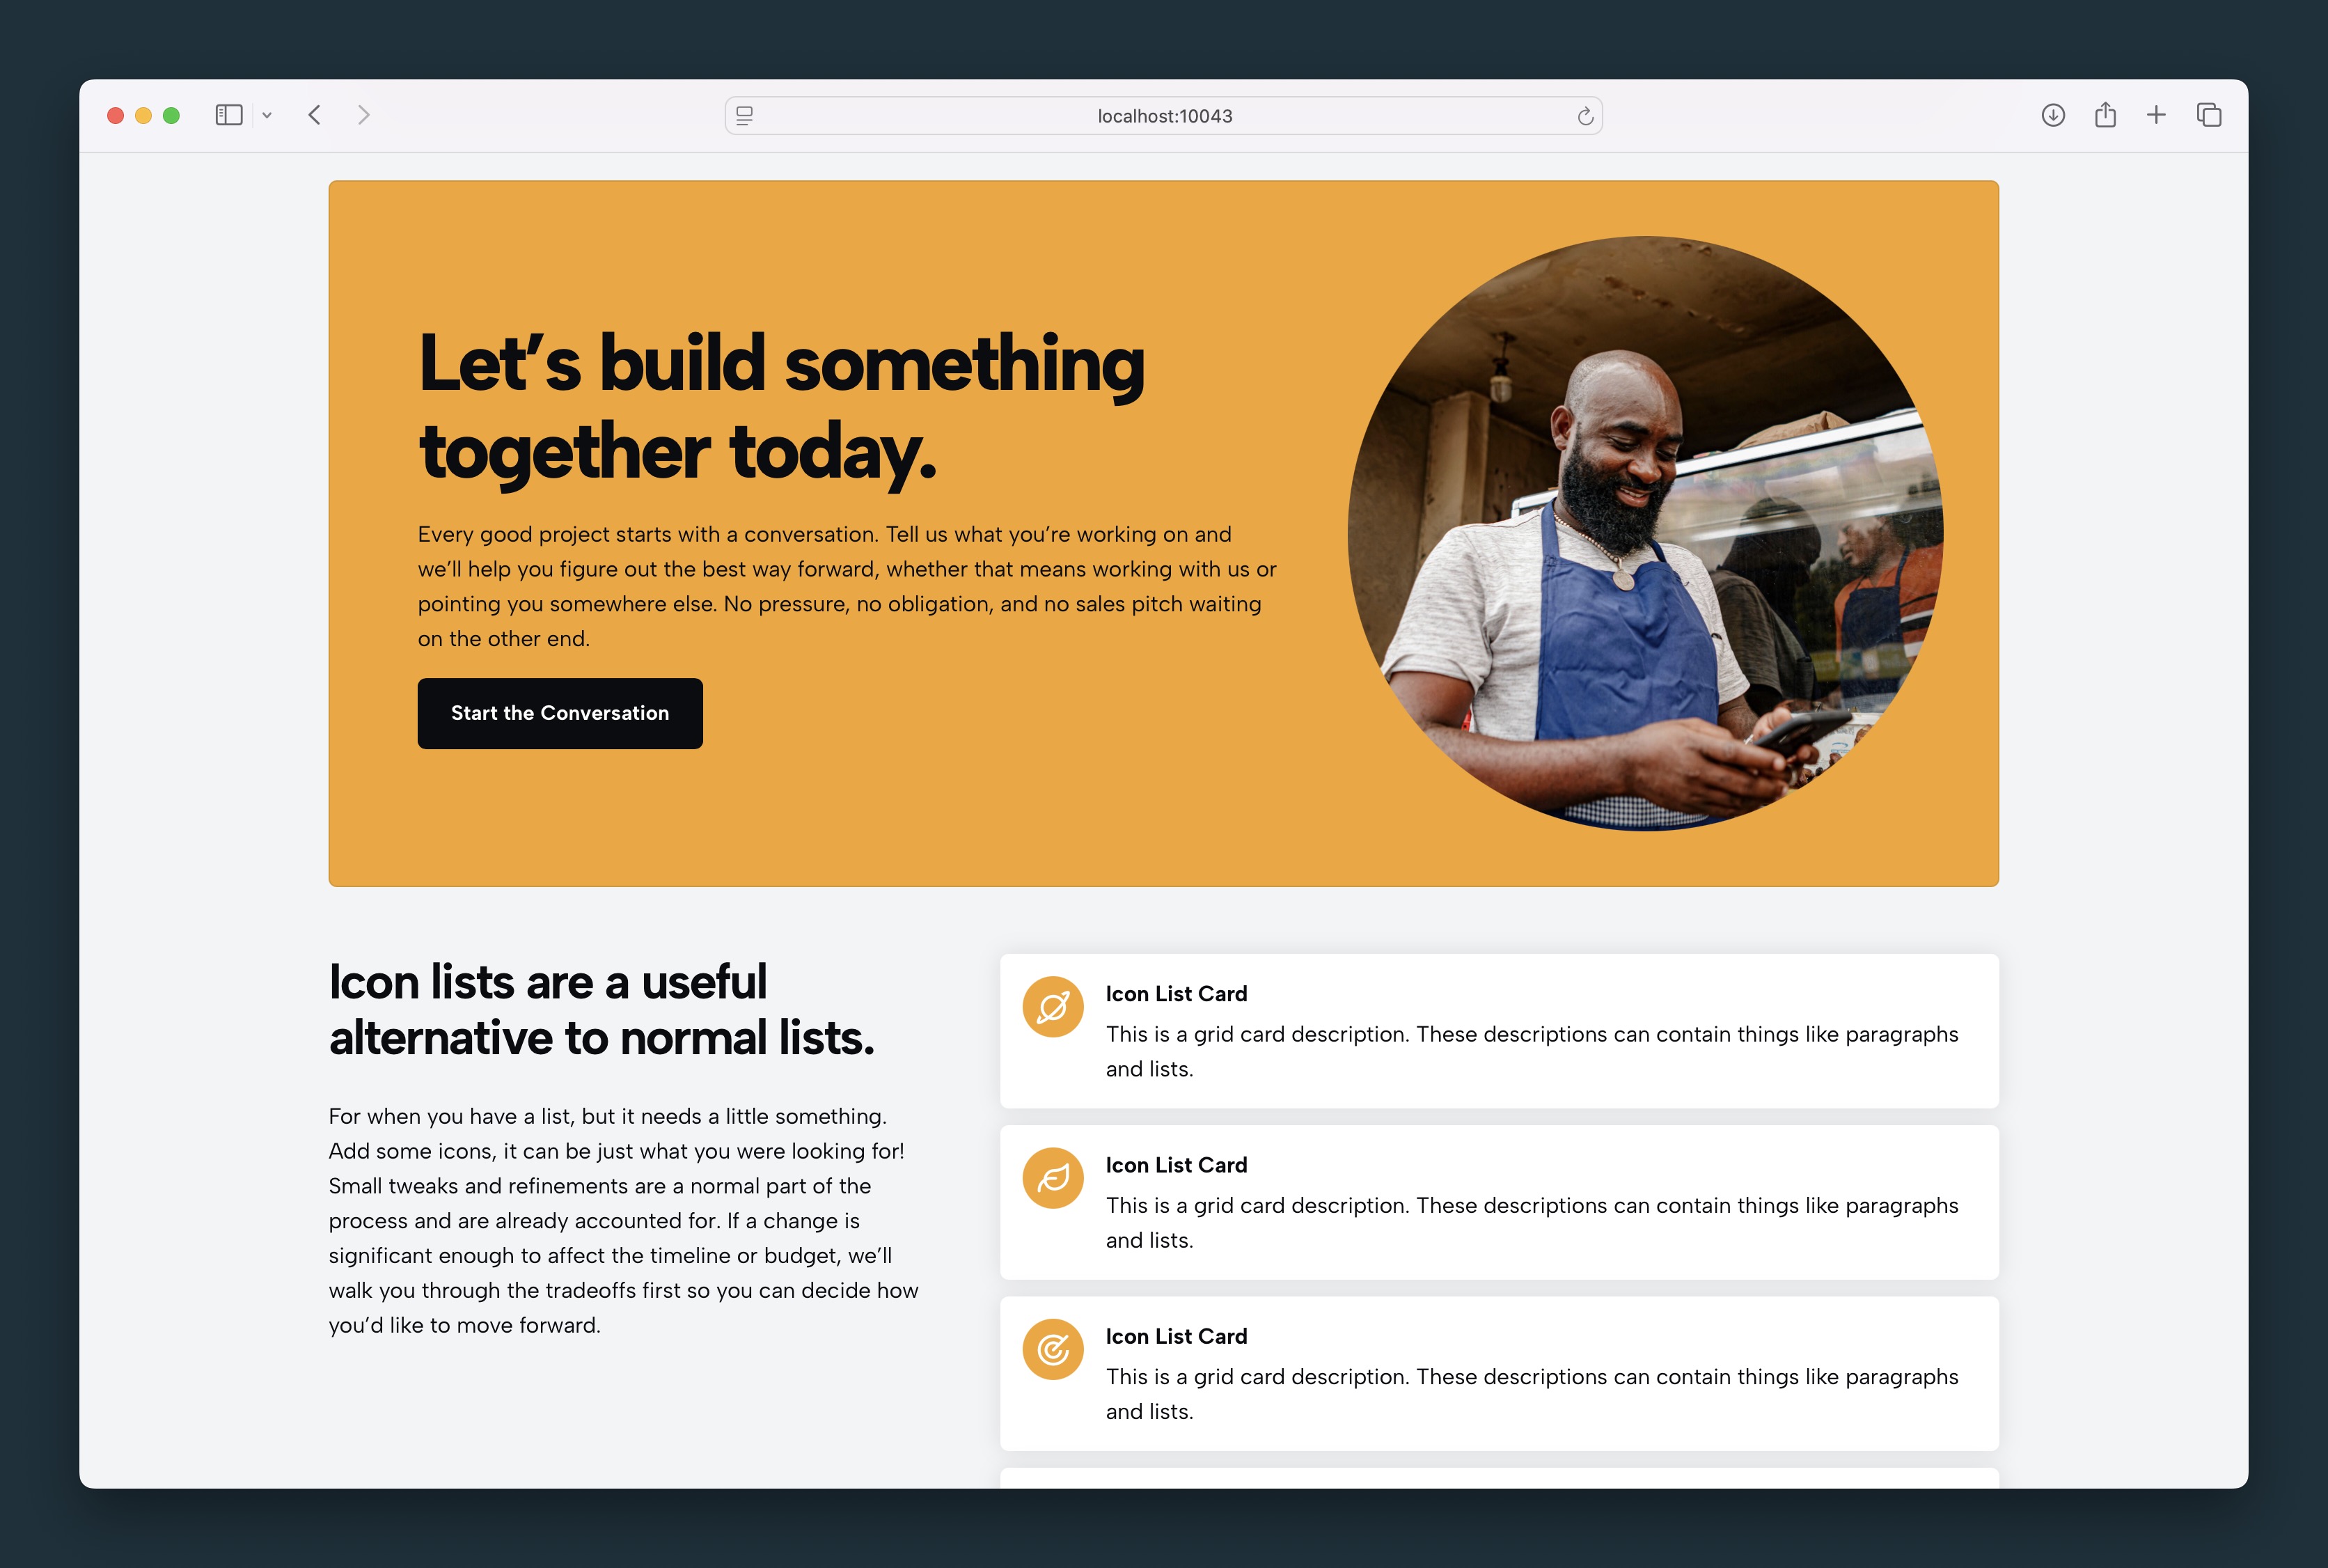Open a new tab with plus icon
The height and width of the screenshot is (1568, 2328).
(2156, 115)
